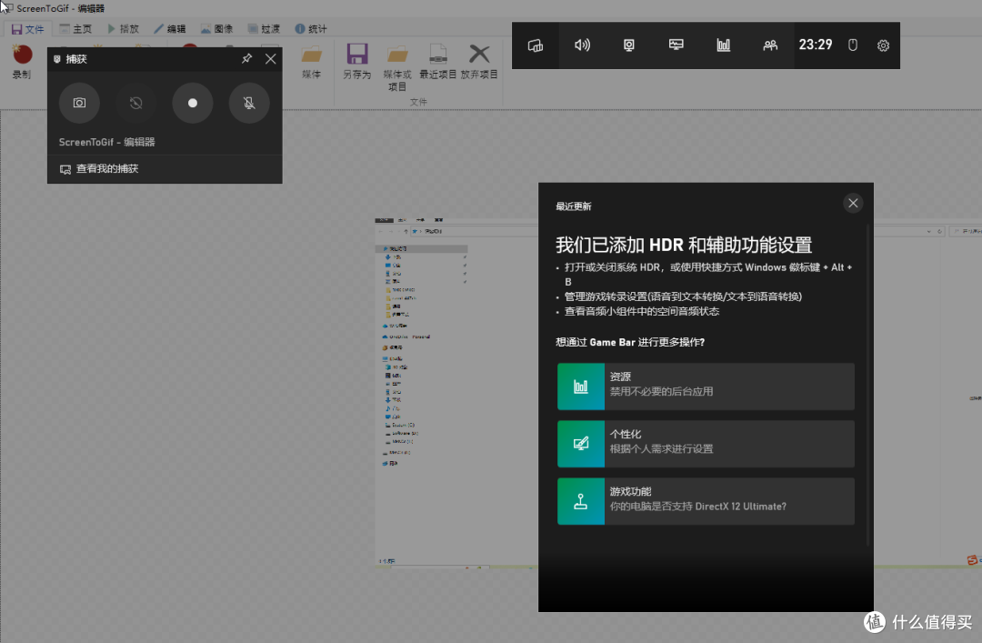Open Game Bar settings gear

tap(883, 45)
